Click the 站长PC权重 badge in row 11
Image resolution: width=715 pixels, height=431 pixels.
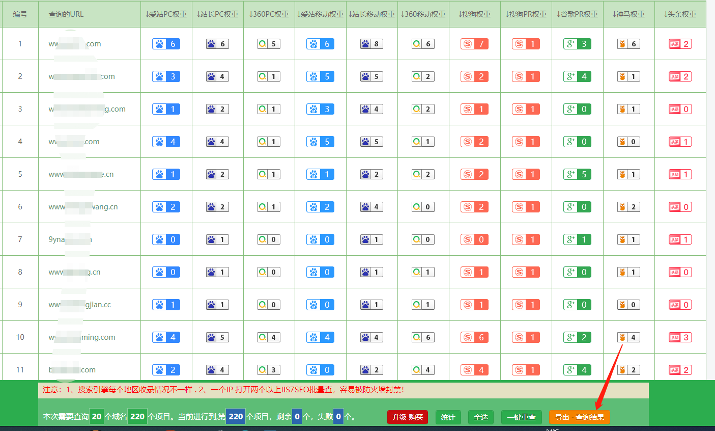pos(217,370)
